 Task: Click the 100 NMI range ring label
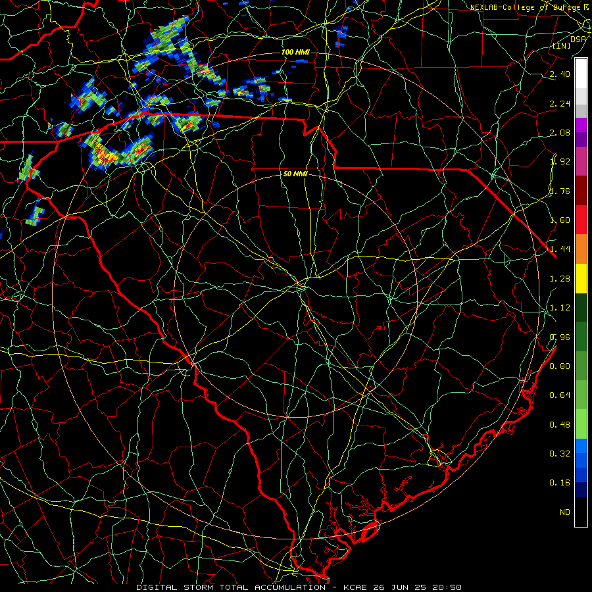point(295,52)
